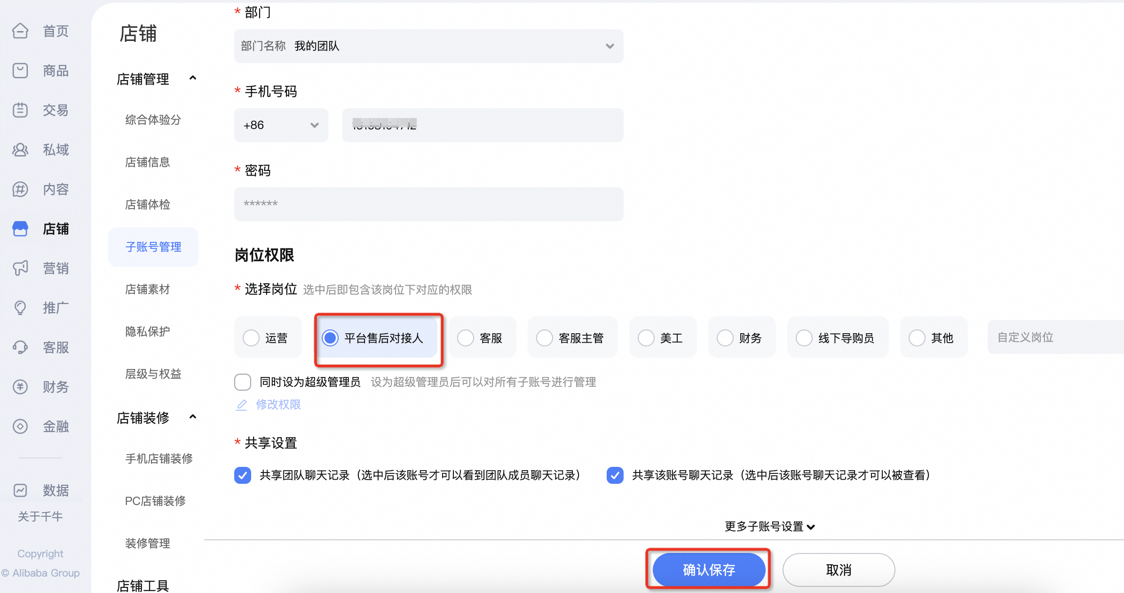Screen dimensions: 1124x593
Task: Click the 私域 private domain icon
Action: tap(20, 150)
